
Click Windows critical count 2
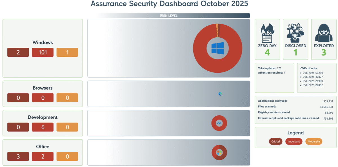point(18,52)
